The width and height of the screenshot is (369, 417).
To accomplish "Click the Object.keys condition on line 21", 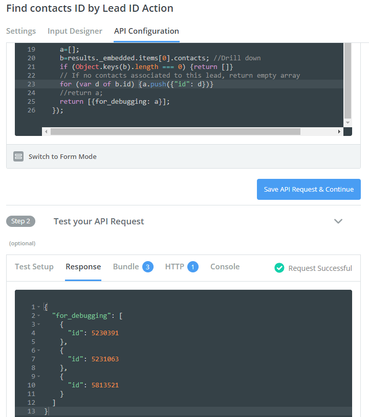I will (146, 67).
